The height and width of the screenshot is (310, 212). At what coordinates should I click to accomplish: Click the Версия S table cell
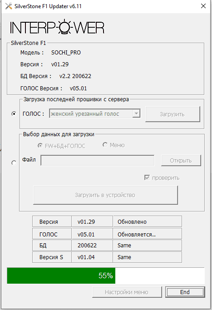pos(52,257)
